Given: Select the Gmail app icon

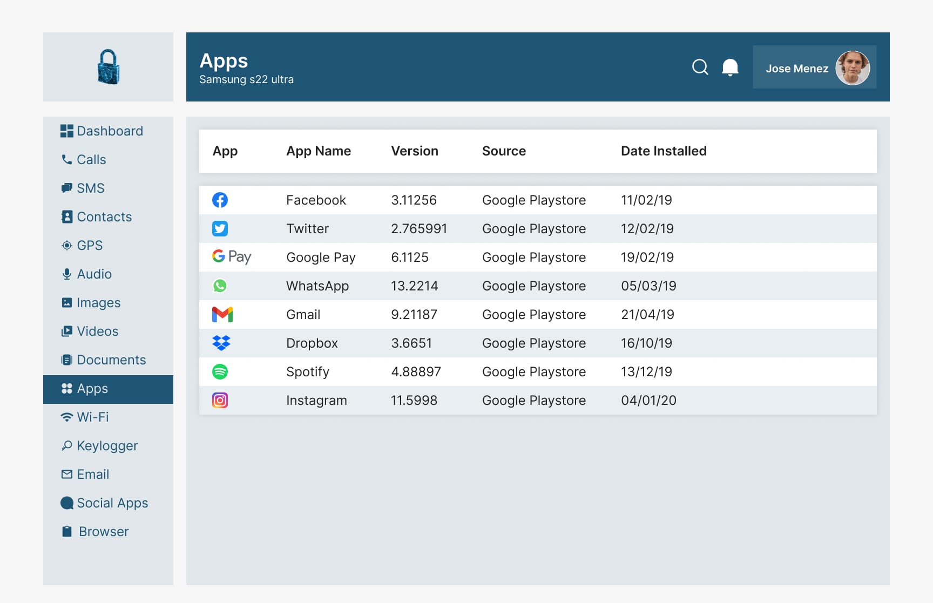Looking at the screenshot, I should point(222,315).
